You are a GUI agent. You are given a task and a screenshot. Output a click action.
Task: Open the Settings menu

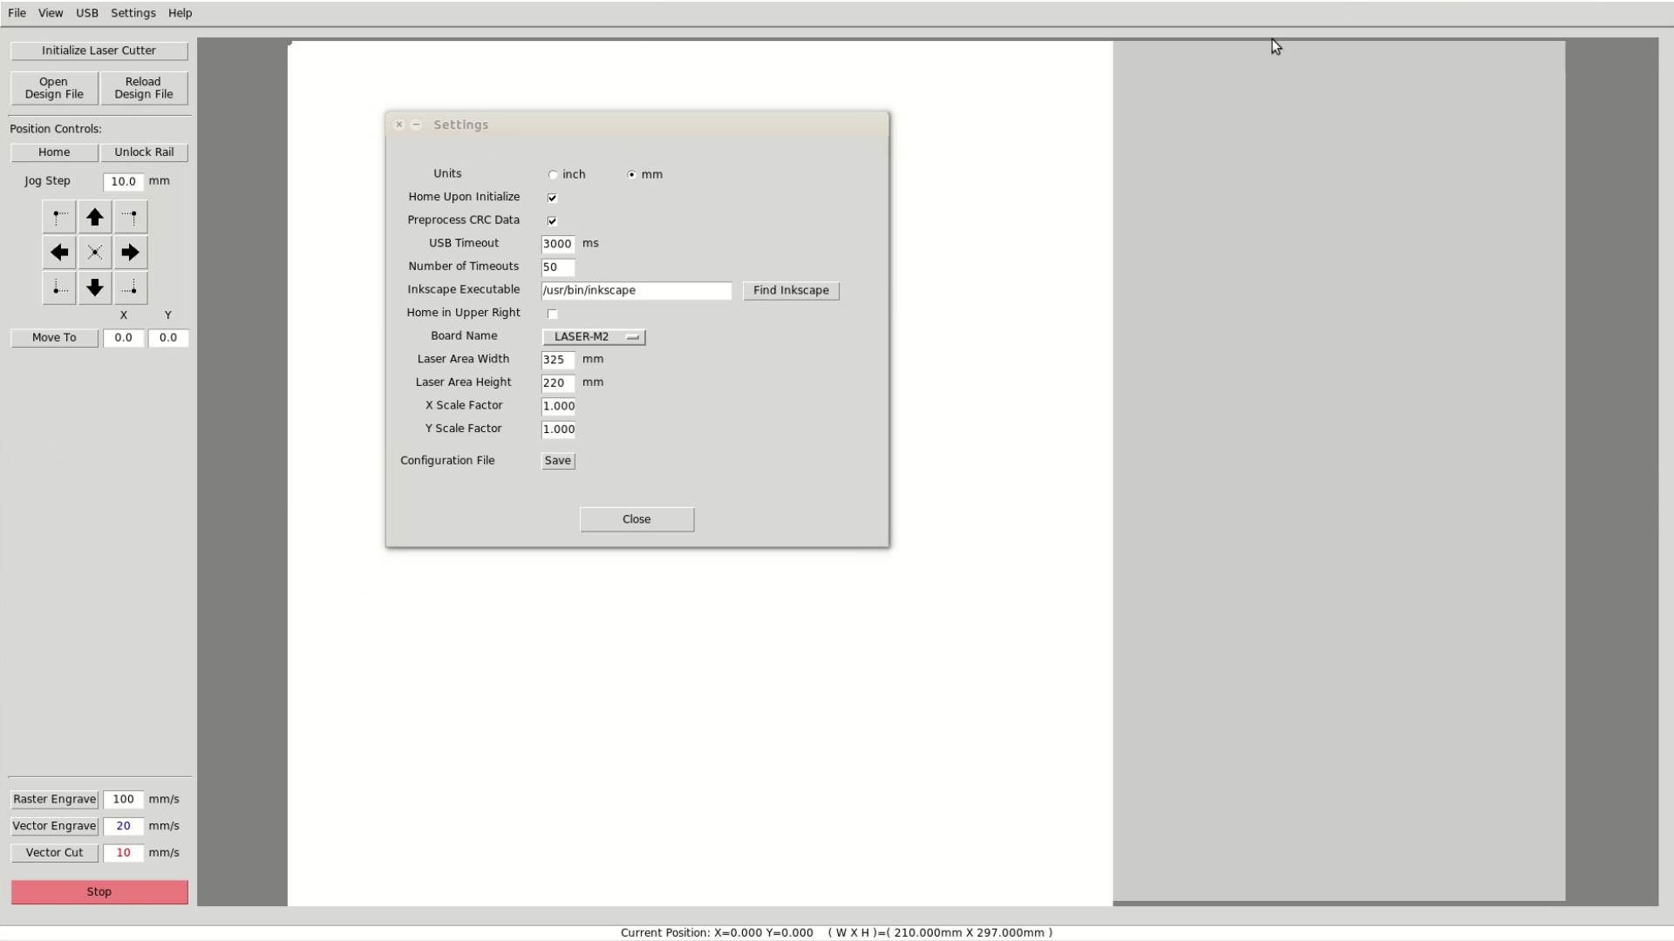coord(133,13)
